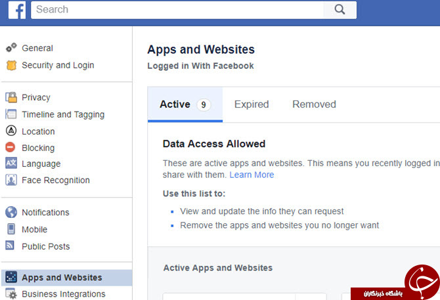
Task: Open Face Recognition settings
Action: pyautogui.click(x=56, y=181)
